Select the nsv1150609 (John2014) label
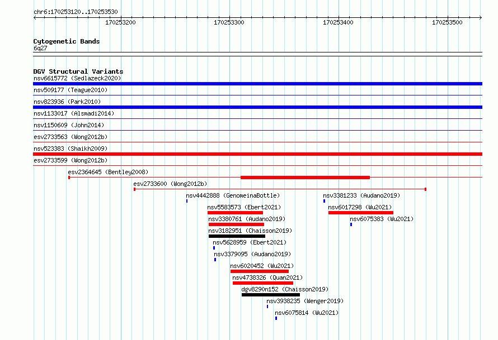498x340 pixels. tap(69, 125)
